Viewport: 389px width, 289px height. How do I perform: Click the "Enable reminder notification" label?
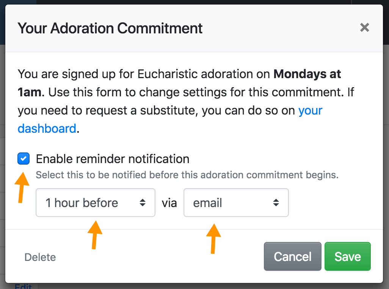pos(113,159)
